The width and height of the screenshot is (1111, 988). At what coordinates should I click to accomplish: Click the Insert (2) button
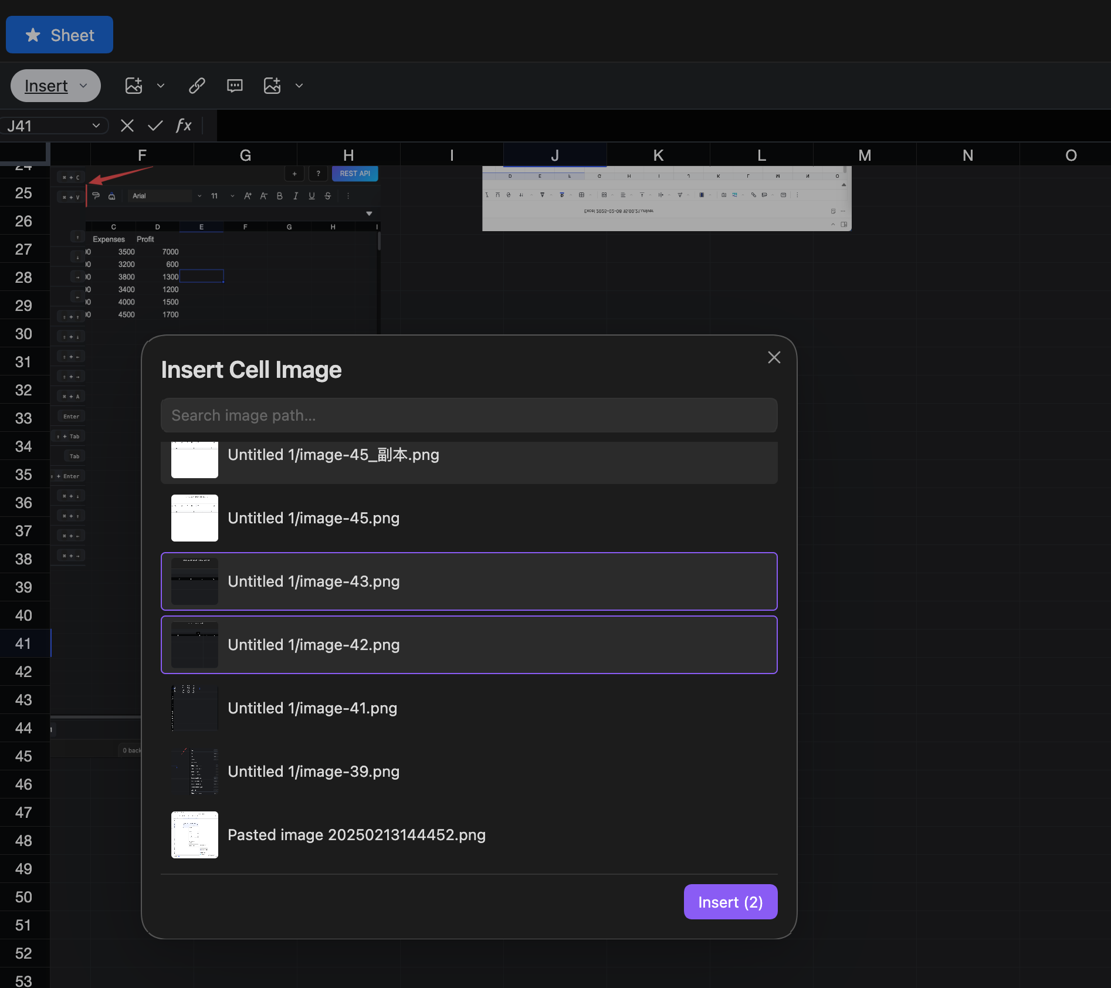(731, 902)
